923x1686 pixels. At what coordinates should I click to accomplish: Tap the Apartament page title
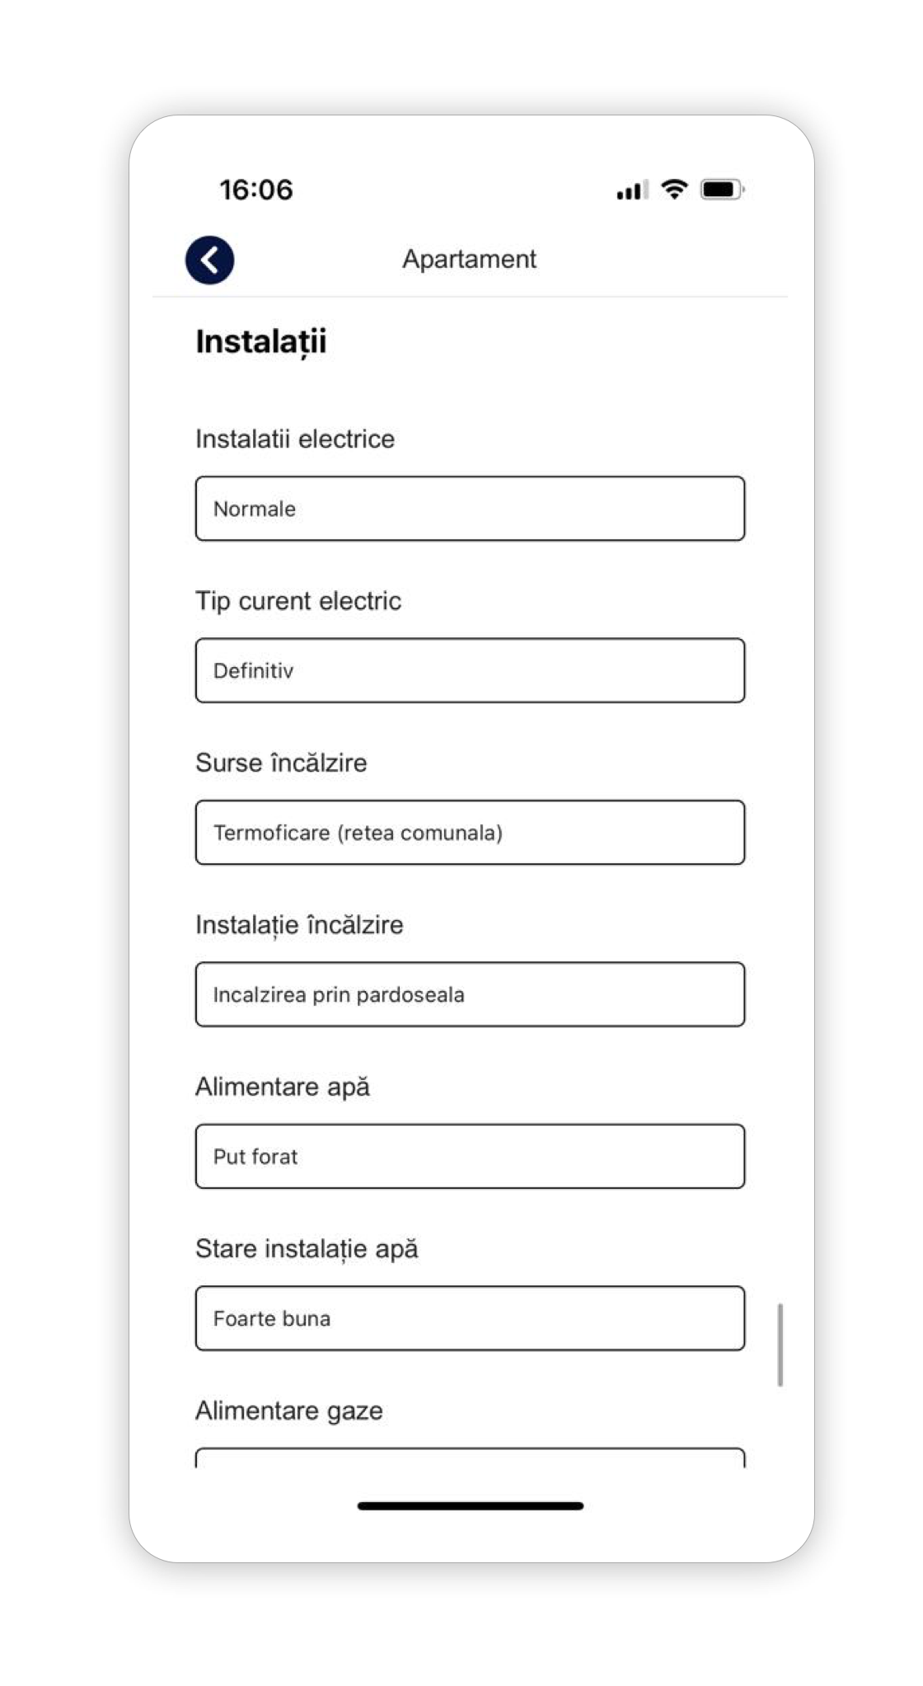[x=469, y=259]
